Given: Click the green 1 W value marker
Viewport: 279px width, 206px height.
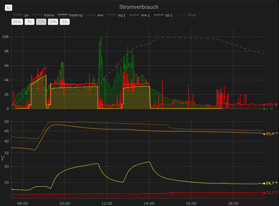Looking at the screenshot, I should point(264,108).
